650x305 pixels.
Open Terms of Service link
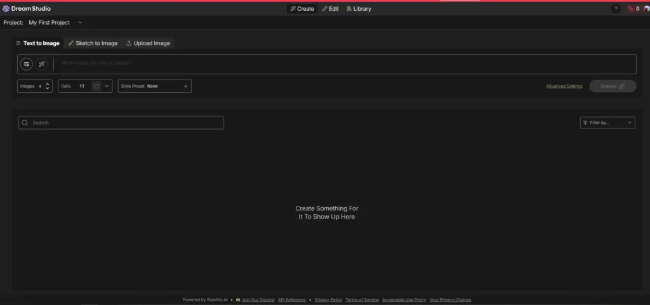[x=362, y=300]
